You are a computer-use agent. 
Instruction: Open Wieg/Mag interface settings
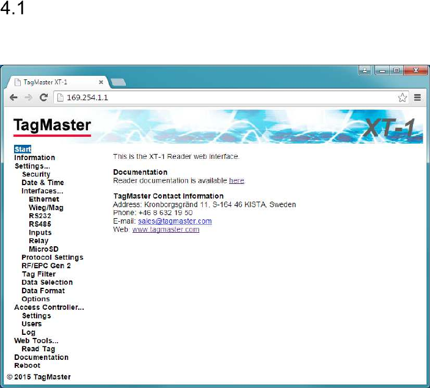[46, 208]
